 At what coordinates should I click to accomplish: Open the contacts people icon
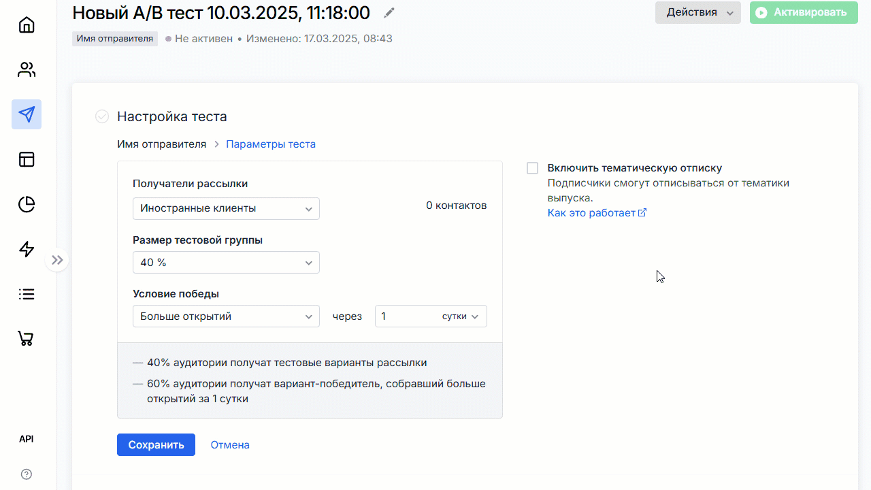27,69
